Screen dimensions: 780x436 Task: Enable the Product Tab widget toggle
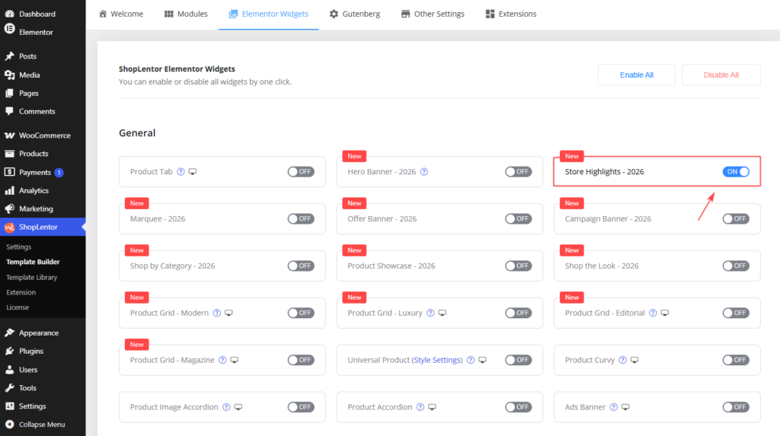click(301, 171)
